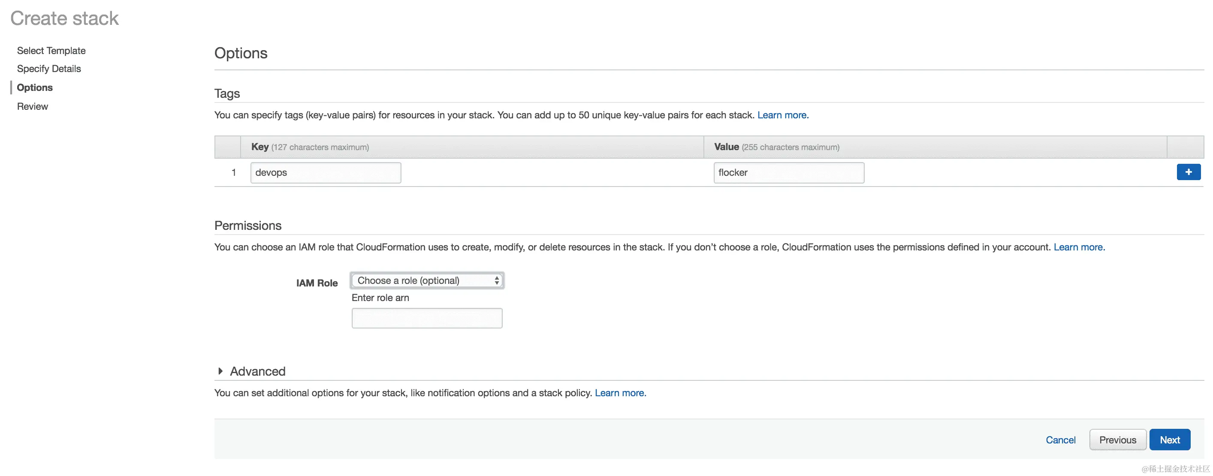The image size is (1213, 476).
Task: Open Learn more link under Advanced
Action: click(620, 393)
